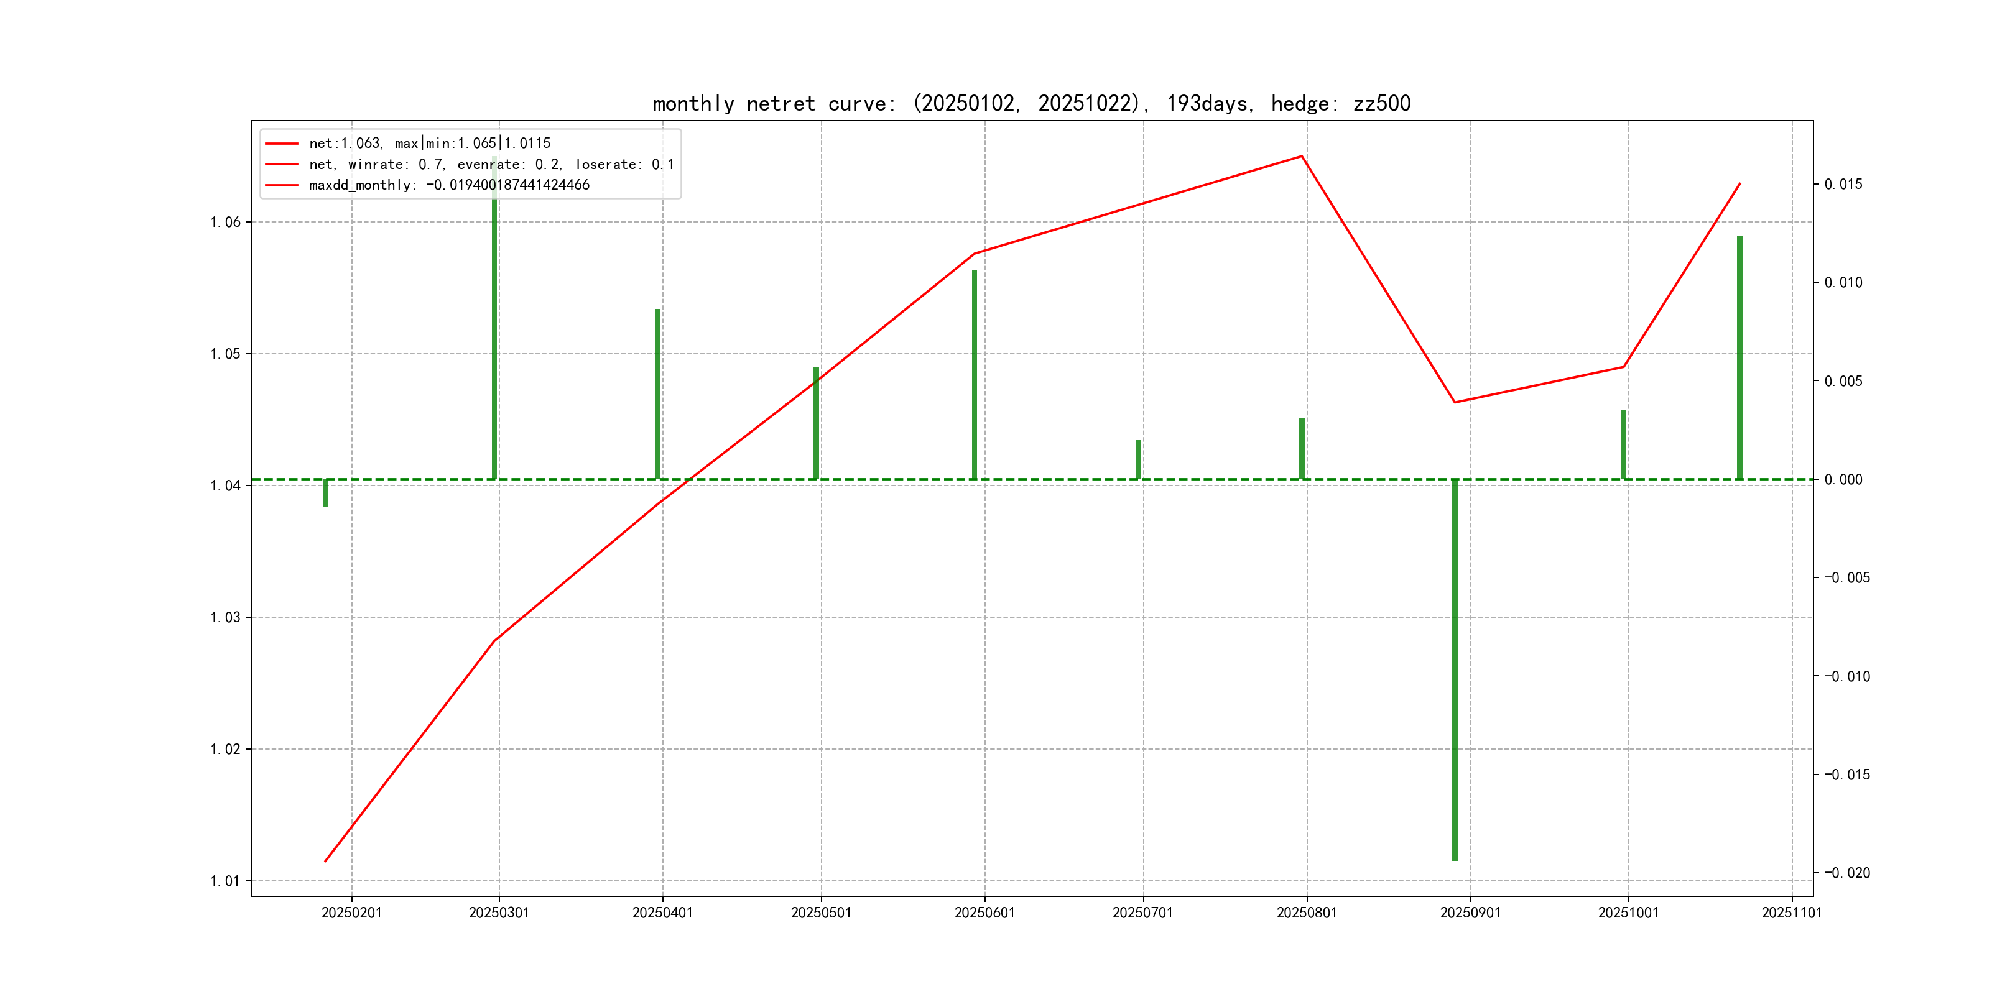Click the left y-axis label 1.06
The width and height of the screenshot is (2015, 1007).
click(x=225, y=222)
